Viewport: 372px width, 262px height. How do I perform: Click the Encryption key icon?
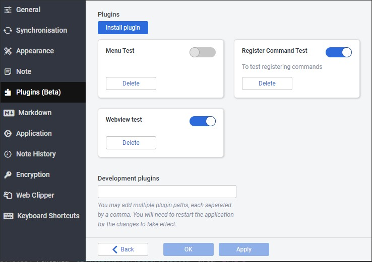click(8, 174)
